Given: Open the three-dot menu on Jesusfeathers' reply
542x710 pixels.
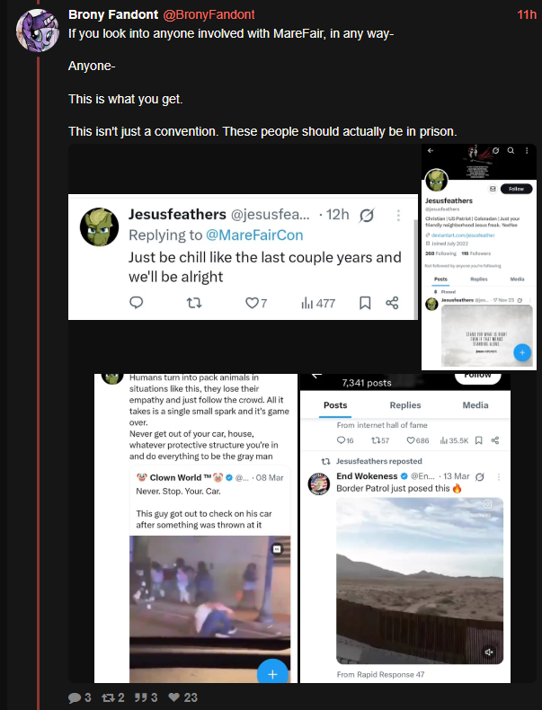Looking at the screenshot, I should pos(398,216).
